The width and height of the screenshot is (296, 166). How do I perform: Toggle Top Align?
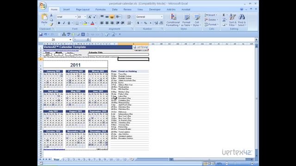click(x=102, y=17)
